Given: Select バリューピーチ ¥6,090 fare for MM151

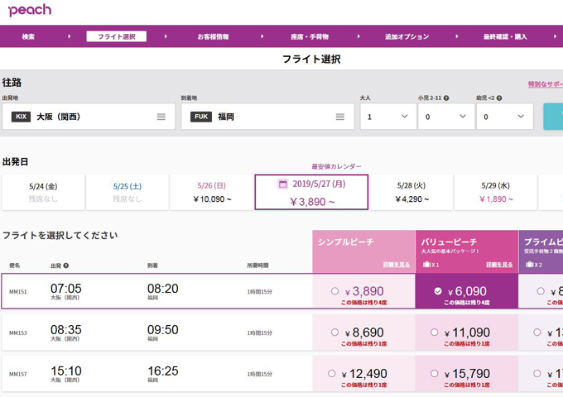Looking at the screenshot, I should (x=438, y=291).
